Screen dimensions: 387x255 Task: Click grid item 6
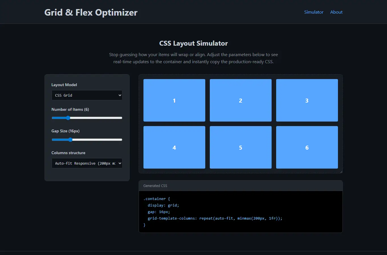pyautogui.click(x=307, y=147)
